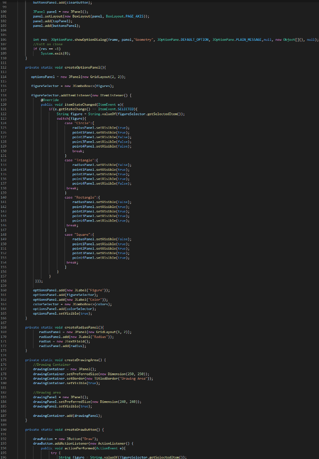Click the point2Panel.setVisible(false) line
This screenshot has height=459, width=319.
coord(102,137)
